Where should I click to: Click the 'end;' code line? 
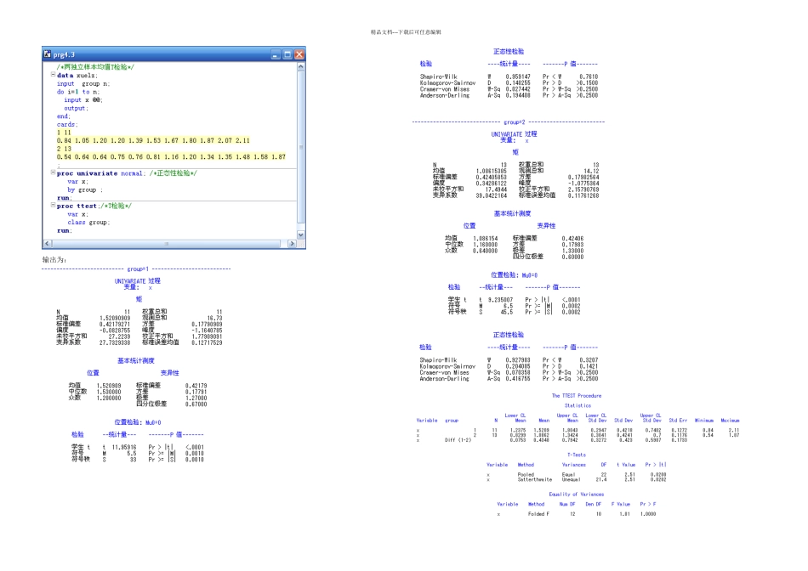pos(64,116)
